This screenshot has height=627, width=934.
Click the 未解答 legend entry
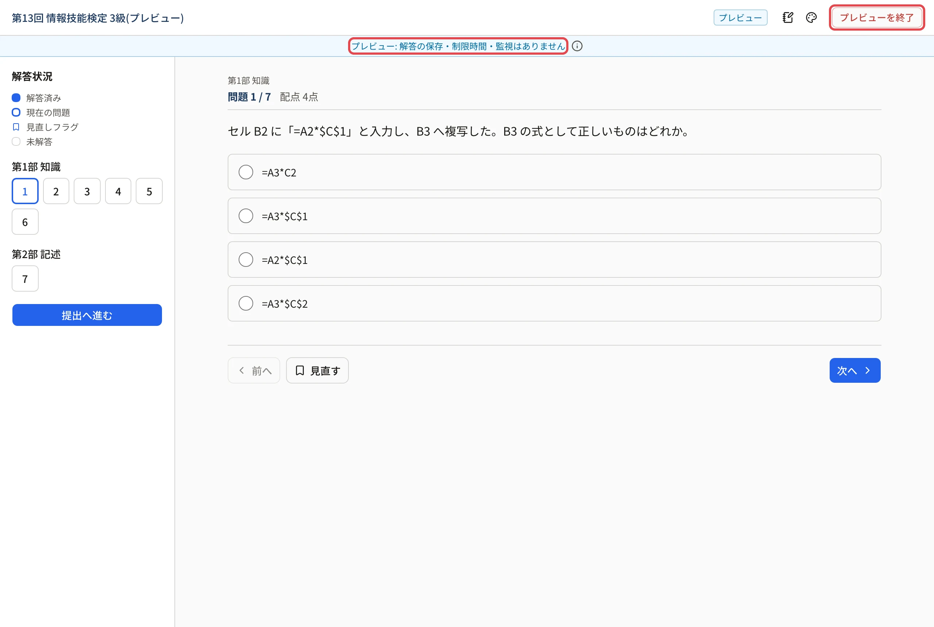(32, 141)
